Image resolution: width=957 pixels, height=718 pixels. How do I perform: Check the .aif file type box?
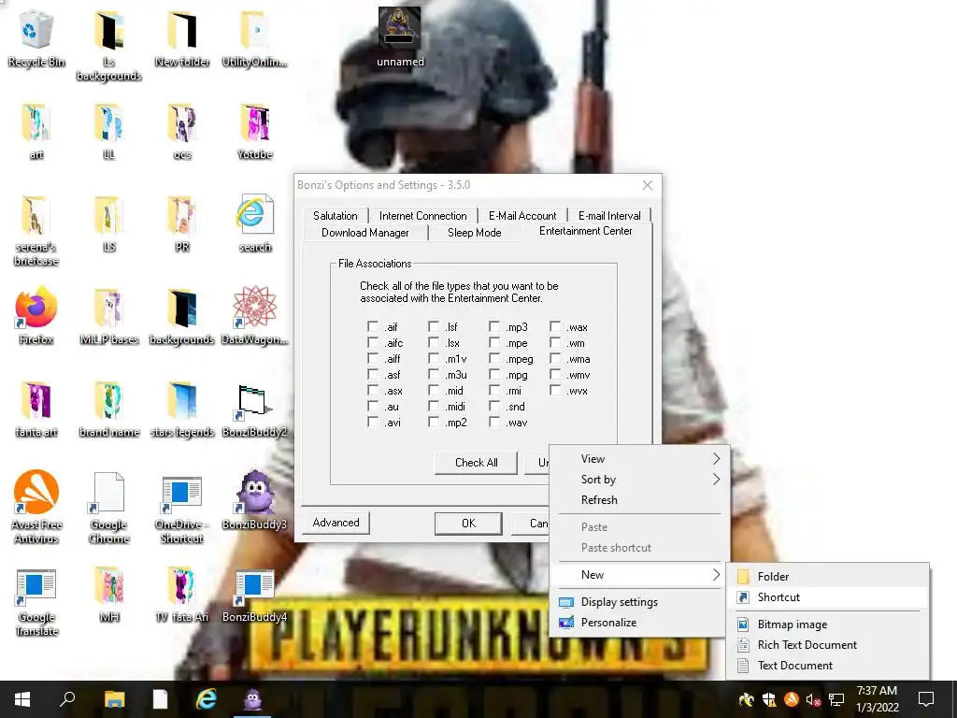[373, 326]
